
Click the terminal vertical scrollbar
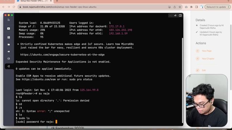click(182, 80)
